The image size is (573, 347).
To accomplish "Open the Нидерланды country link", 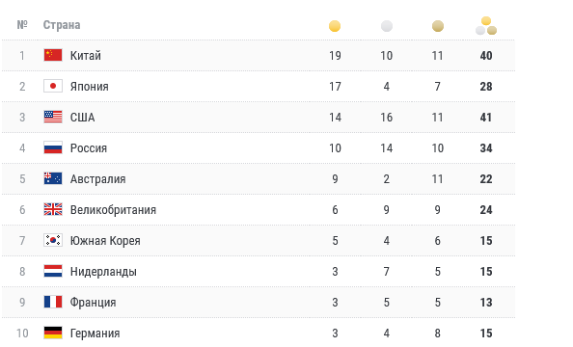I will (x=103, y=272).
